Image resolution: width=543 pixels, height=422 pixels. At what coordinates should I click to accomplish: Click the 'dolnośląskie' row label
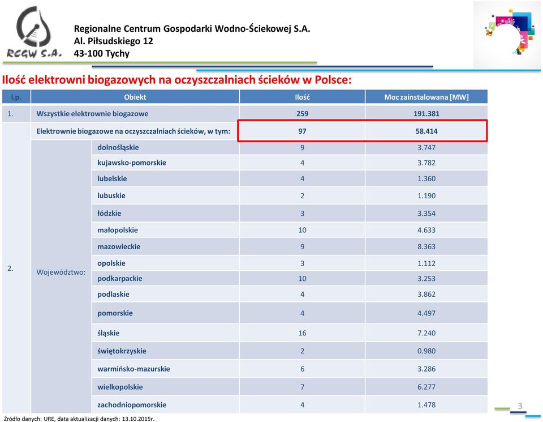(x=118, y=148)
